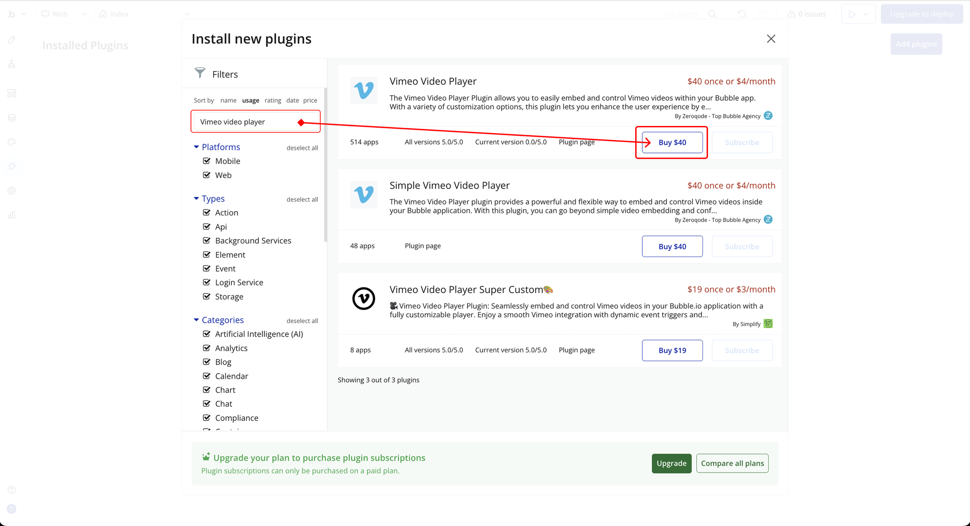The height and width of the screenshot is (526, 970).
Task: Click Buy $19 for Super Custom plugin
Action: coord(672,350)
